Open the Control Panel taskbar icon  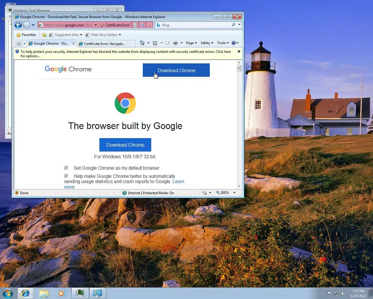click(x=97, y=293)
